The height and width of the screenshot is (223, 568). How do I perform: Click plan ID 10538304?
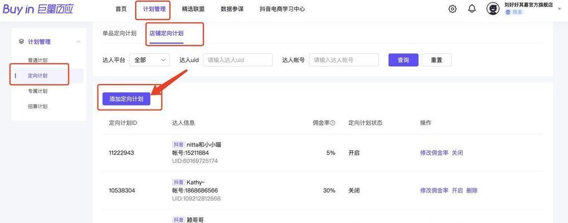click(x=122, y=191)
